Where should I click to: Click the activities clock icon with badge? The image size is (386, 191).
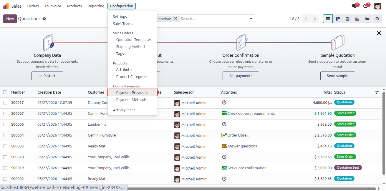tap(365, 6)
